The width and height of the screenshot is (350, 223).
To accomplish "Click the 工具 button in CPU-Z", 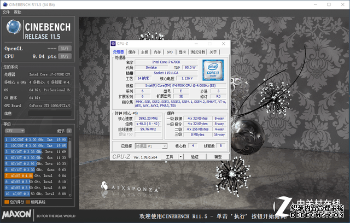I will (170, 157).
